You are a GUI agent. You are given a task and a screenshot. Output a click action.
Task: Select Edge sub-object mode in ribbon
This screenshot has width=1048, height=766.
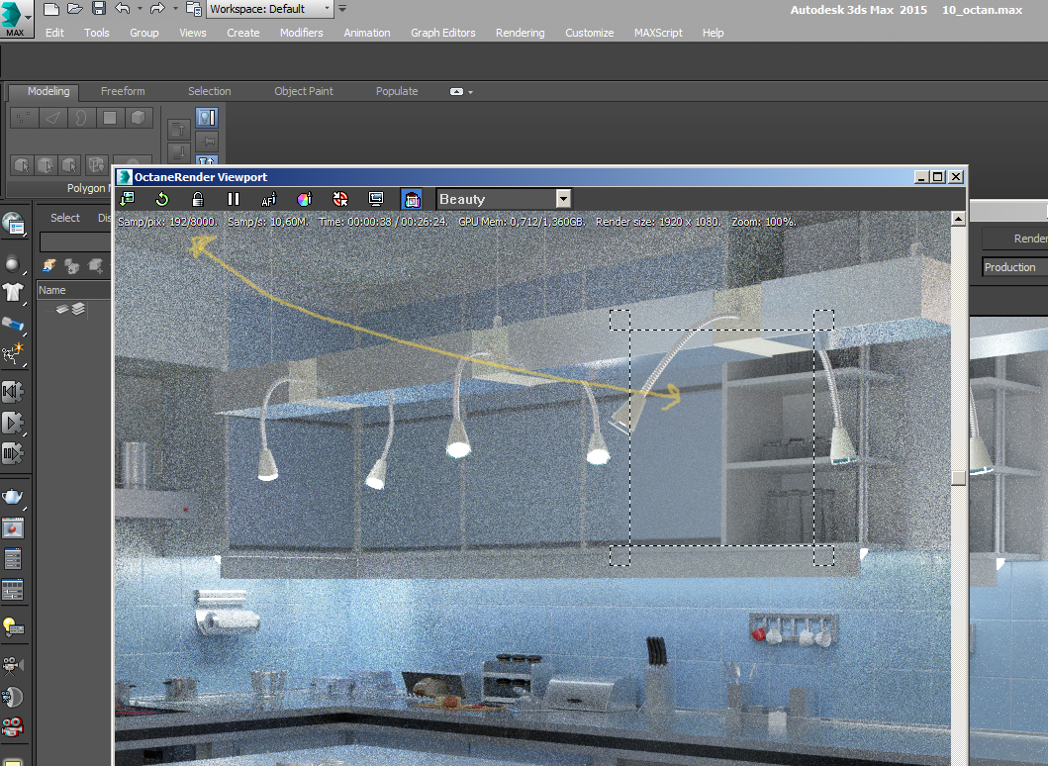coord(52,119)
